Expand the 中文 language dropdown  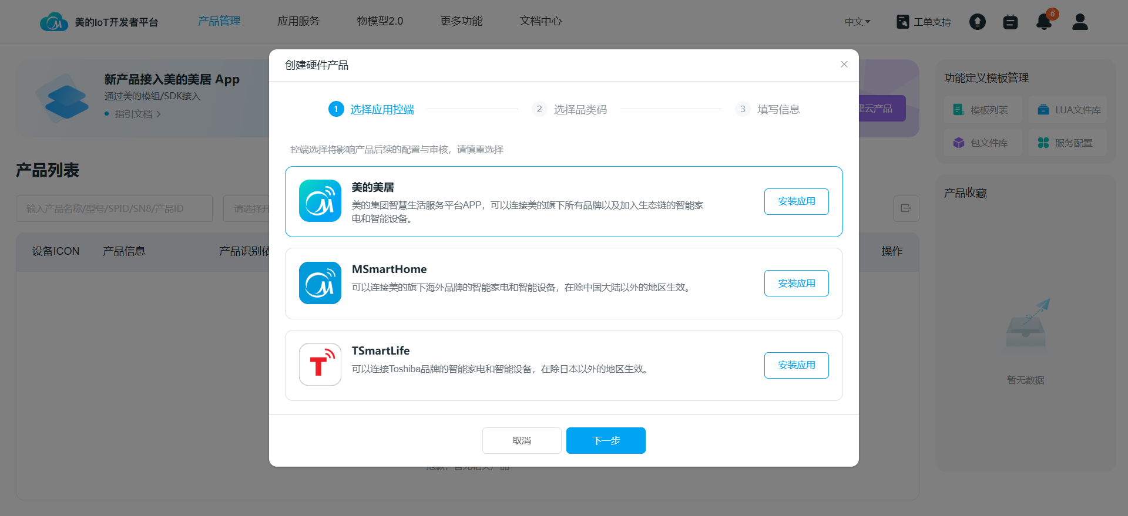click(857, 22)
